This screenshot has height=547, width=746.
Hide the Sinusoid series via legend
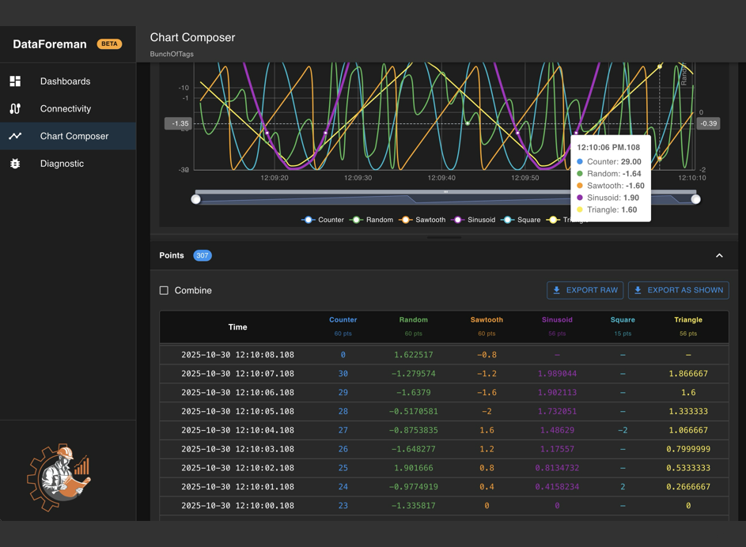coord(475,220)
